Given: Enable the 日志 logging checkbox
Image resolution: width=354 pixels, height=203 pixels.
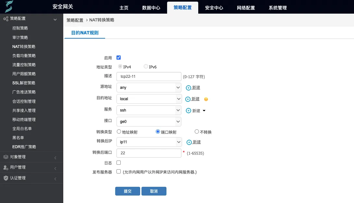Looking at the screenshot, I should point(119,162).
